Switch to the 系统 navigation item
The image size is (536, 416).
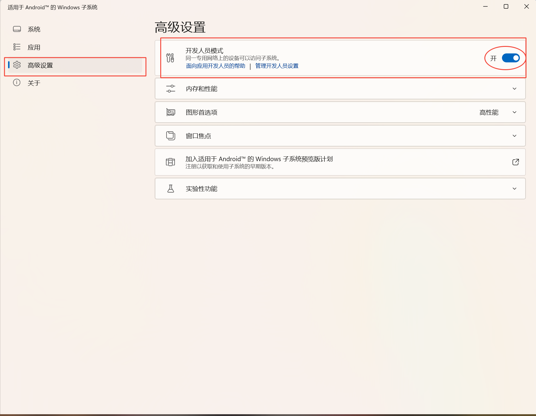pos(34,29)
